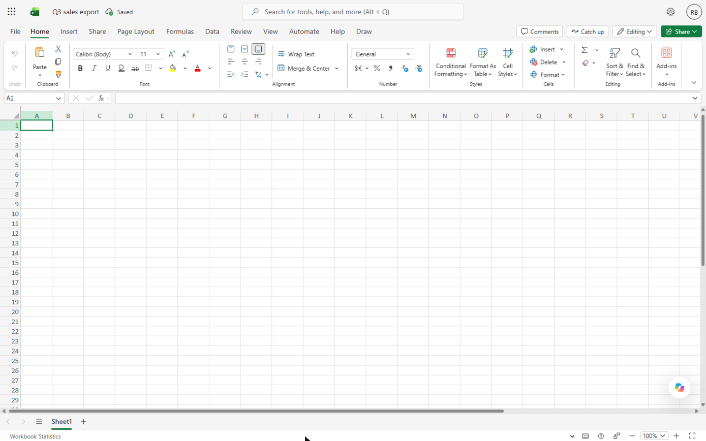The height and width of the screenshot is (441, 706).
Task: Toggle Align Left
Action: point(231,61)
